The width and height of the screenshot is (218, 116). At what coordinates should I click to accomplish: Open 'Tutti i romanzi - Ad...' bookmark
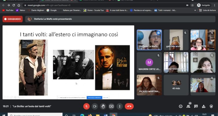[x=165, y=10]
